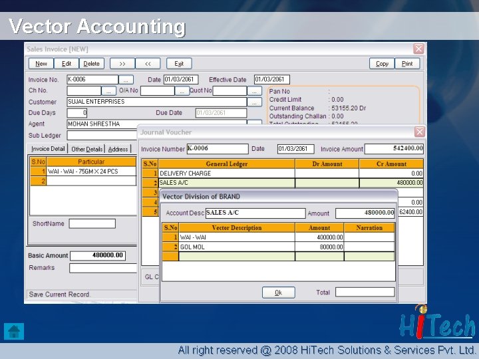Click the General Ledger column header

pyautogui.click(x=227, y=164)
